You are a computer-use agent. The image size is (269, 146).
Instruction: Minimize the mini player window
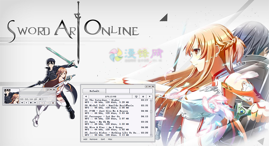51,89
